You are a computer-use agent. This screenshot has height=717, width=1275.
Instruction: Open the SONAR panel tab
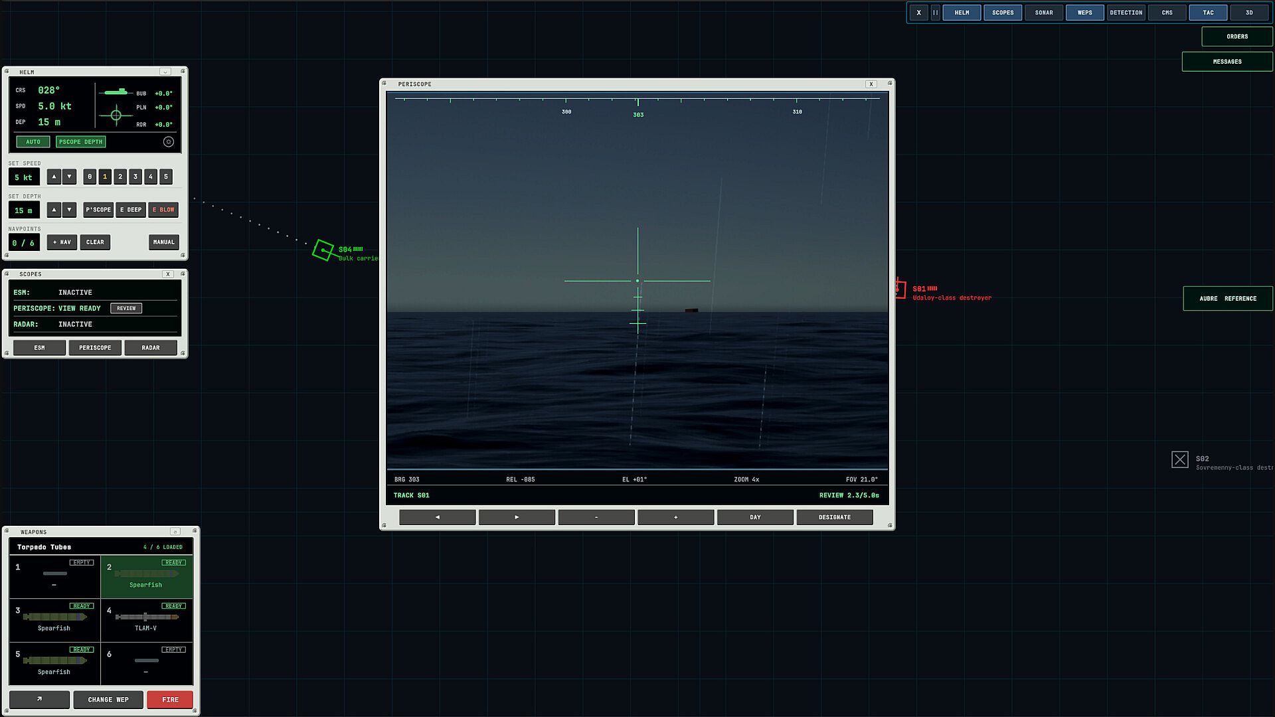click(1044, 13)
